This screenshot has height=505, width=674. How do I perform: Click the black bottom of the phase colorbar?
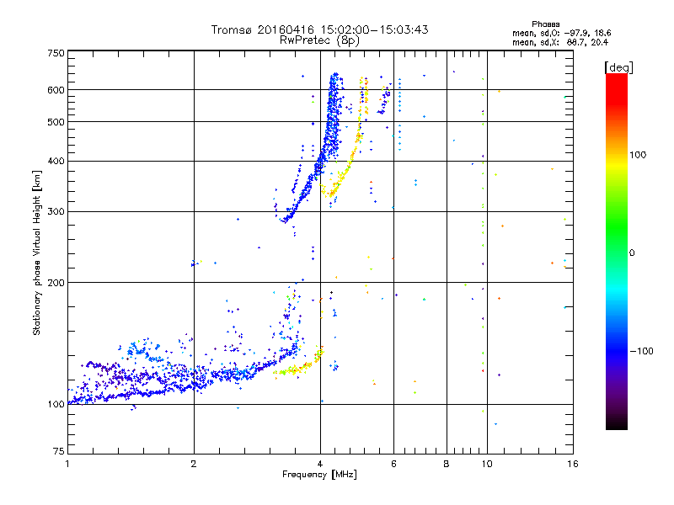tap(617, 423)
